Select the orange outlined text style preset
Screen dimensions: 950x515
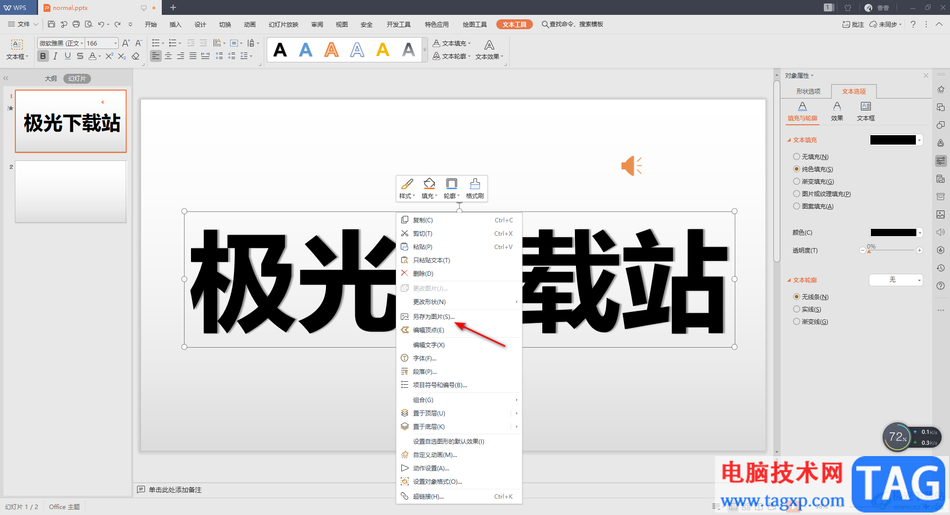pyautogui.click(x=332, y=50)
